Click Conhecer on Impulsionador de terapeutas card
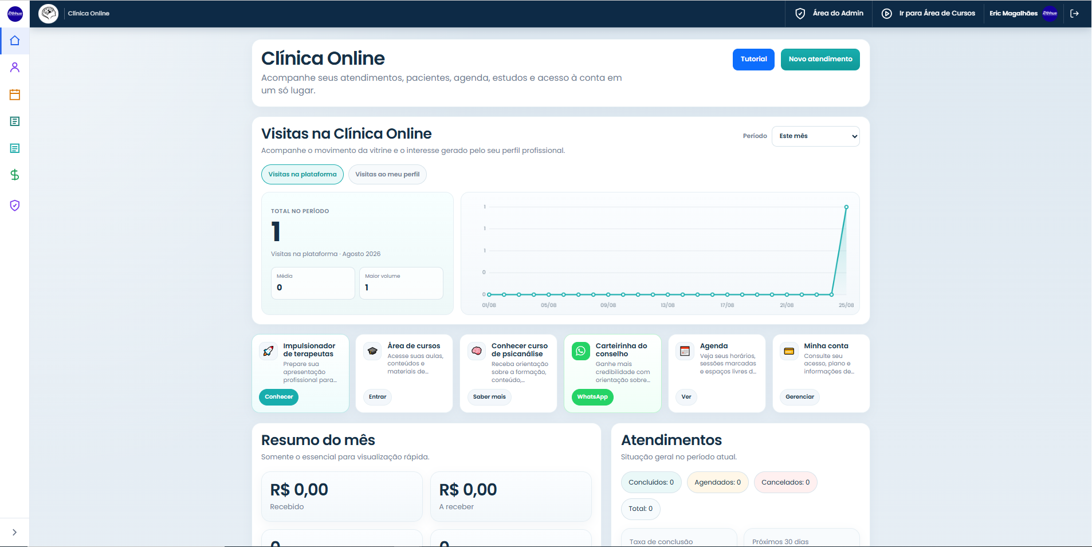 click(x=279, y=397)
